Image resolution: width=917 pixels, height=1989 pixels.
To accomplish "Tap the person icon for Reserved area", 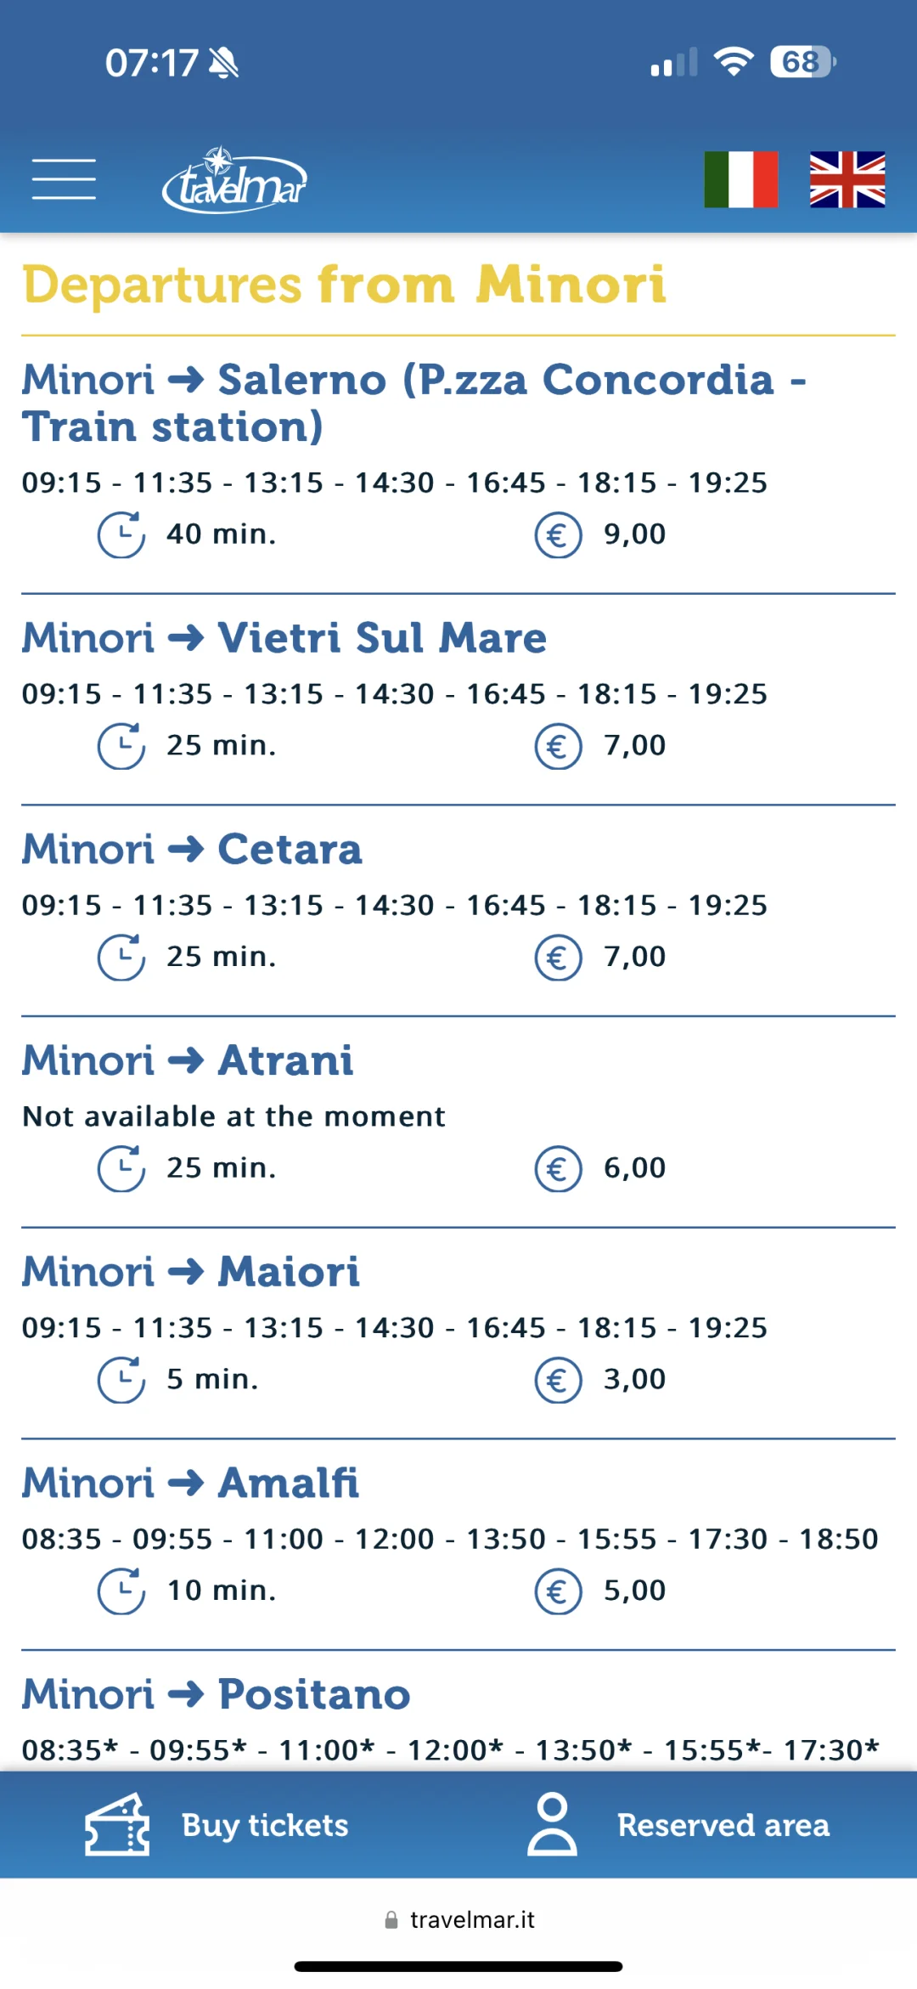I will click(x=552, y=1824).
